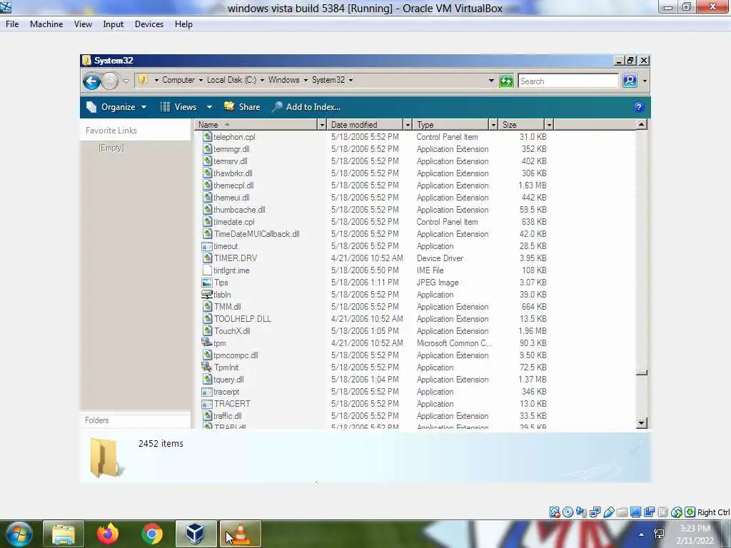
Task: Open the File menu in VirtualBox
Action: [x=12, y=24]
